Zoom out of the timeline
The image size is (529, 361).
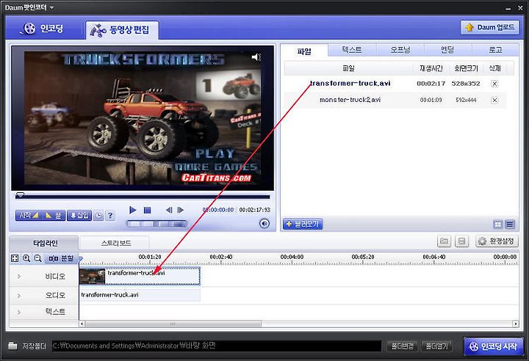(37, 258)
